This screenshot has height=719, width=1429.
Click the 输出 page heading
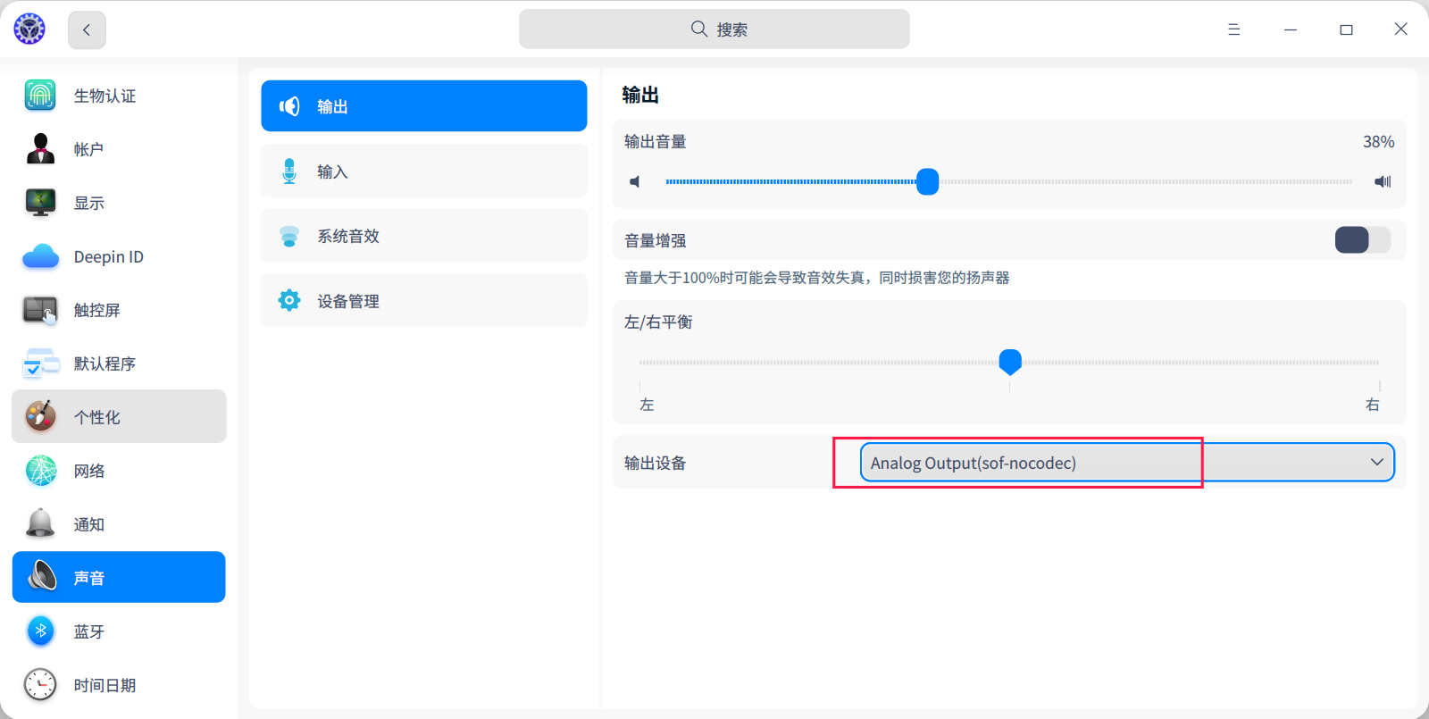click(x=640, y=95)
